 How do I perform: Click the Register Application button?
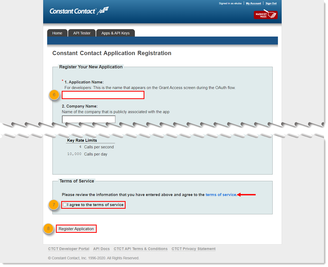(76, 229)
